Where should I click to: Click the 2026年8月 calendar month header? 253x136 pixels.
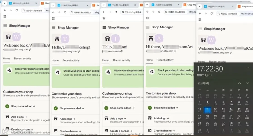(x=203, y=83)
